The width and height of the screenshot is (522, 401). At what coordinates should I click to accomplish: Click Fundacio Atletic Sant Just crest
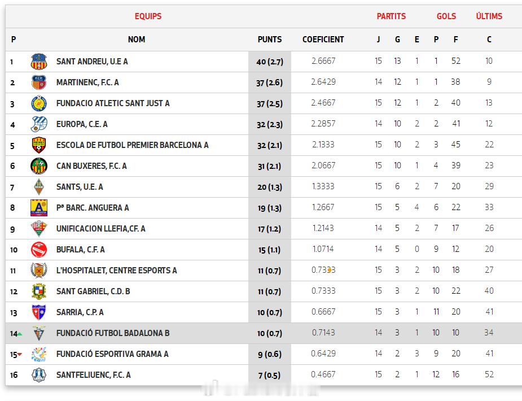[39, 103]
